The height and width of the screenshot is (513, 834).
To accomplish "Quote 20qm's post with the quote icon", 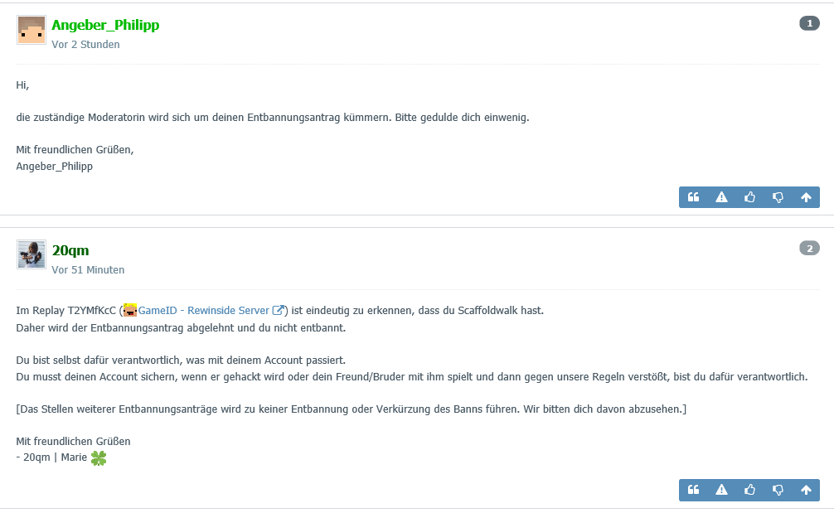I will click(x=693, y=490).
